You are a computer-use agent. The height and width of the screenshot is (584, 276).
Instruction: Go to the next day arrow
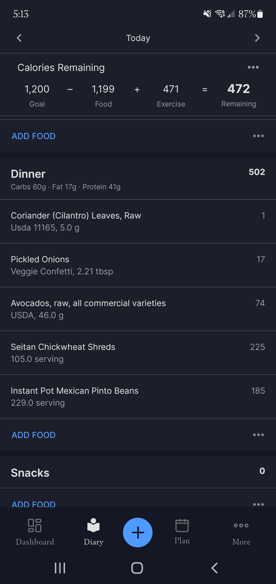click(257, 38)
